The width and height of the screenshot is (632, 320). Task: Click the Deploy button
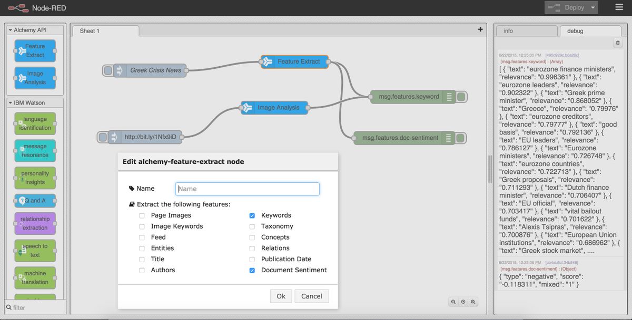pyautogui.click(x=567, y=7)
